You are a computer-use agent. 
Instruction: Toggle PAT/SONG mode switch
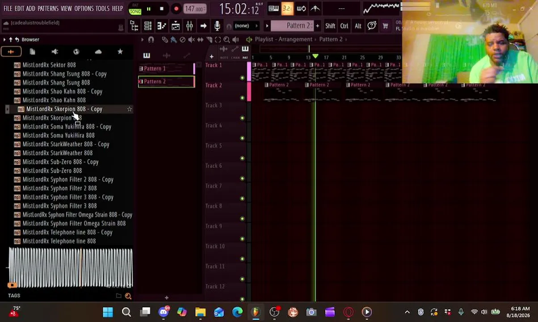pos(135,8)
